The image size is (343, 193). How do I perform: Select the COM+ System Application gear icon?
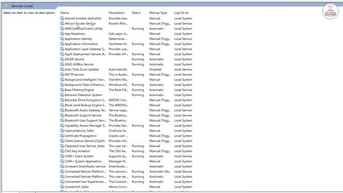tap(62, 161)
